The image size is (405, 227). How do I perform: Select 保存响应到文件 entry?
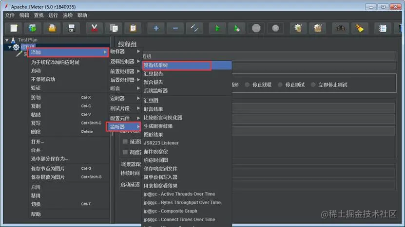pos(187,169)
